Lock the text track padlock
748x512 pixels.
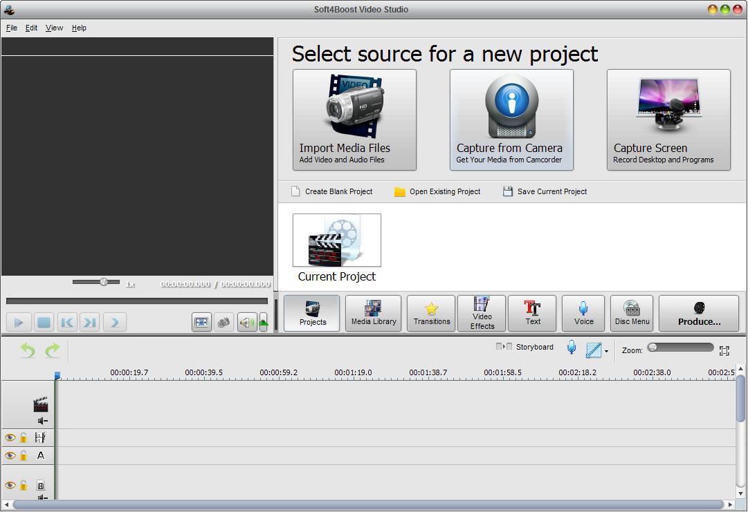click(x=24, y=455)
